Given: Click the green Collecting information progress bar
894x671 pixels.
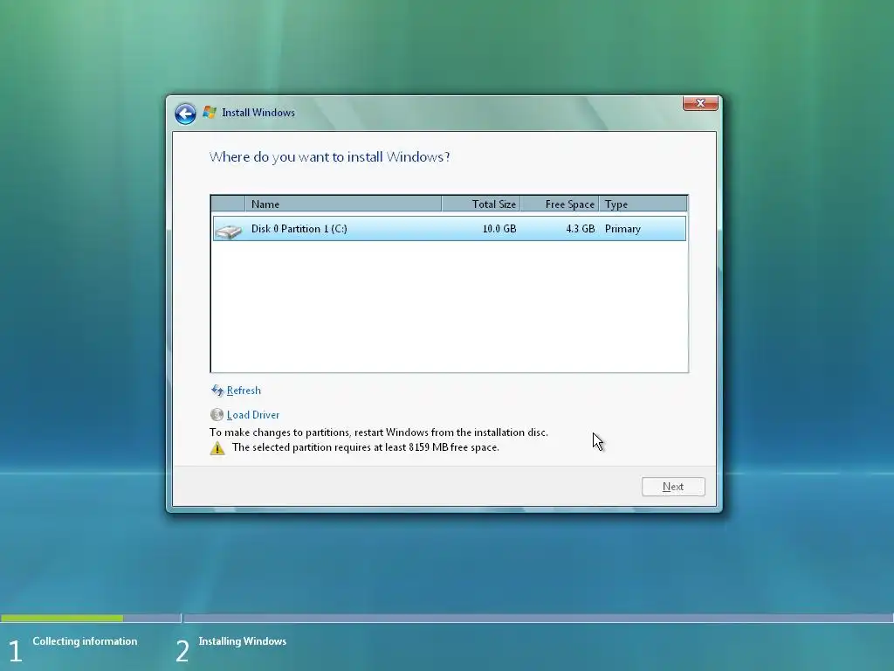Looking at the screenshot, I should pyautogui.click(x=62, y=618).
